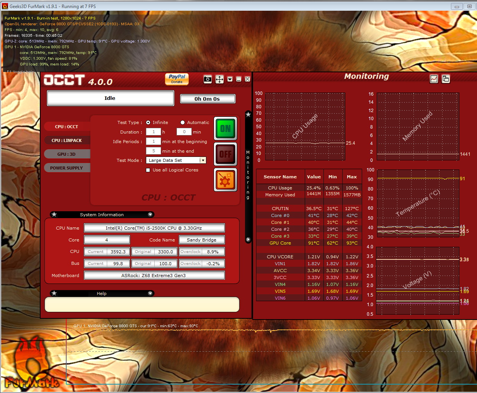Switch to the CPU : LINPACK tab
Screen dimensions: 477x393
point(67,140)
